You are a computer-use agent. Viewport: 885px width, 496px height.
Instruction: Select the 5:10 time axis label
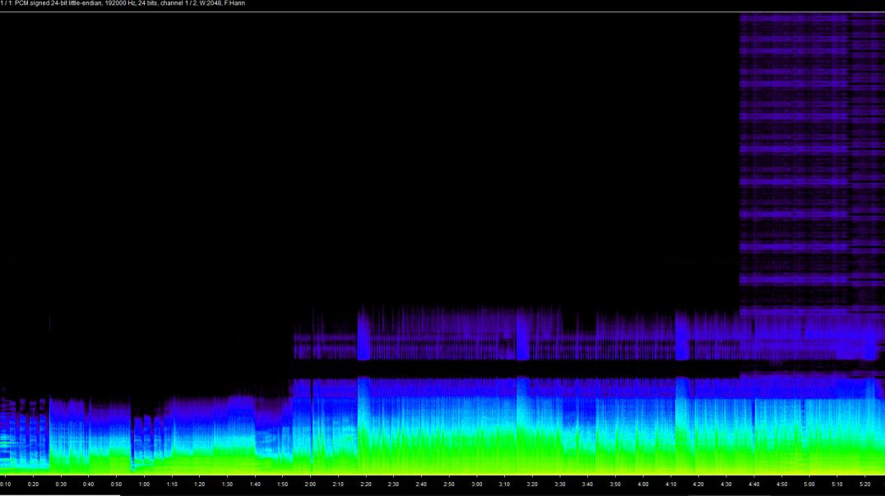pos(836,485)
